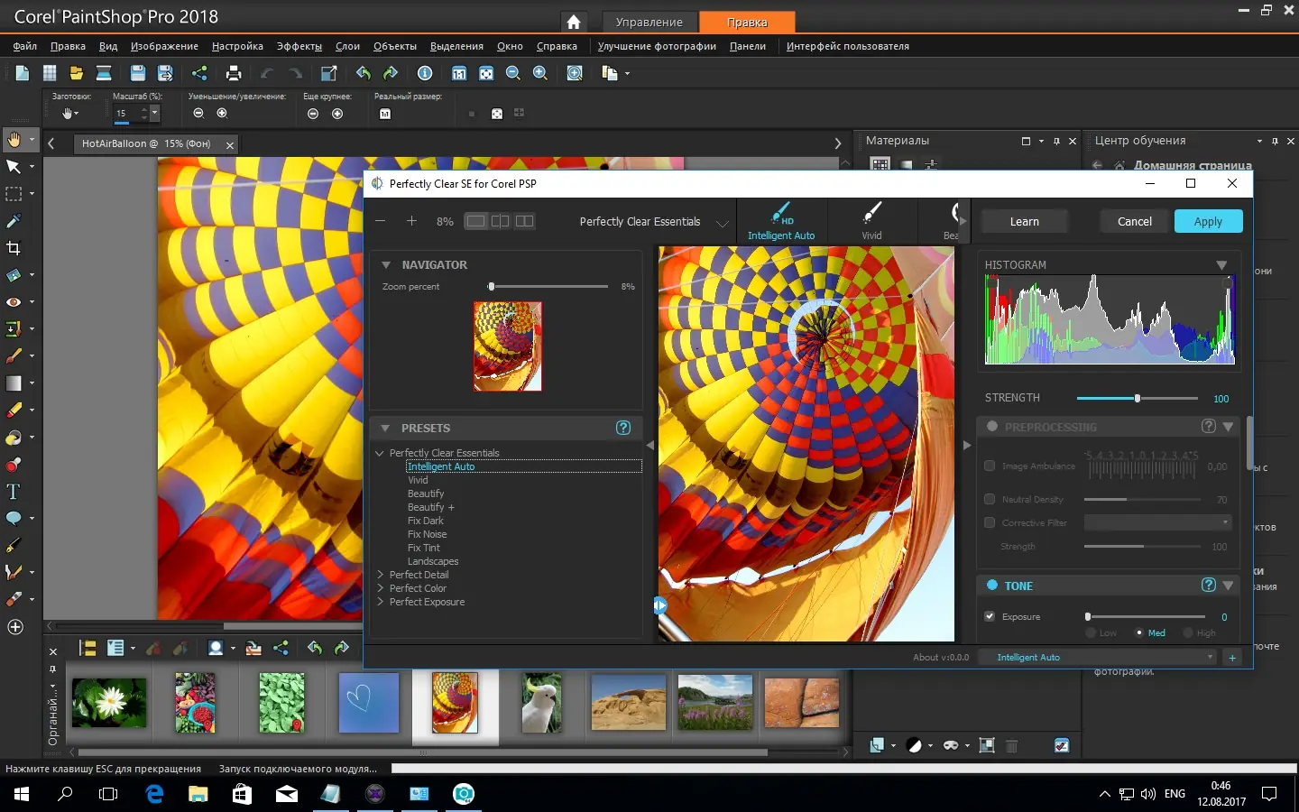Select the white cockatoo thumbnail
This screenshot has width=1299, height=812.
tap(541, 703)
